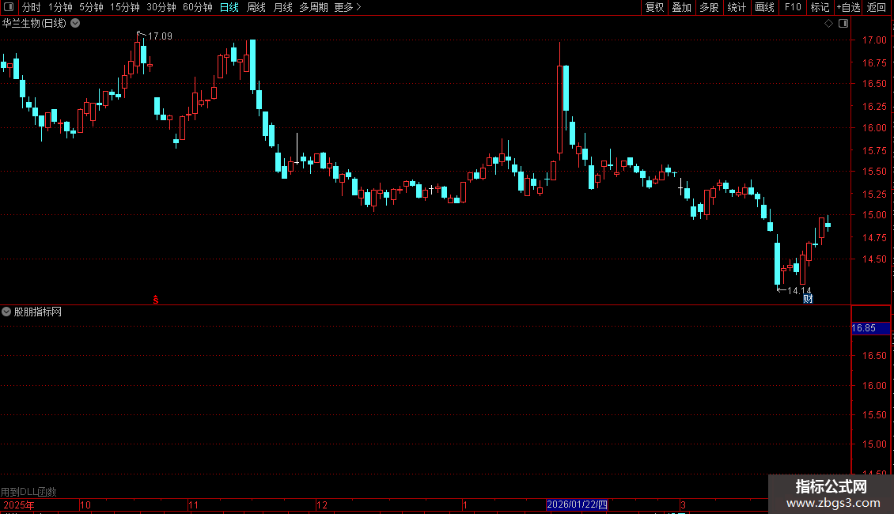Open the 华兰生物(日线) dropdown arrow
Image resolution: width=894 pixels, height=514 pixels.
75,24
